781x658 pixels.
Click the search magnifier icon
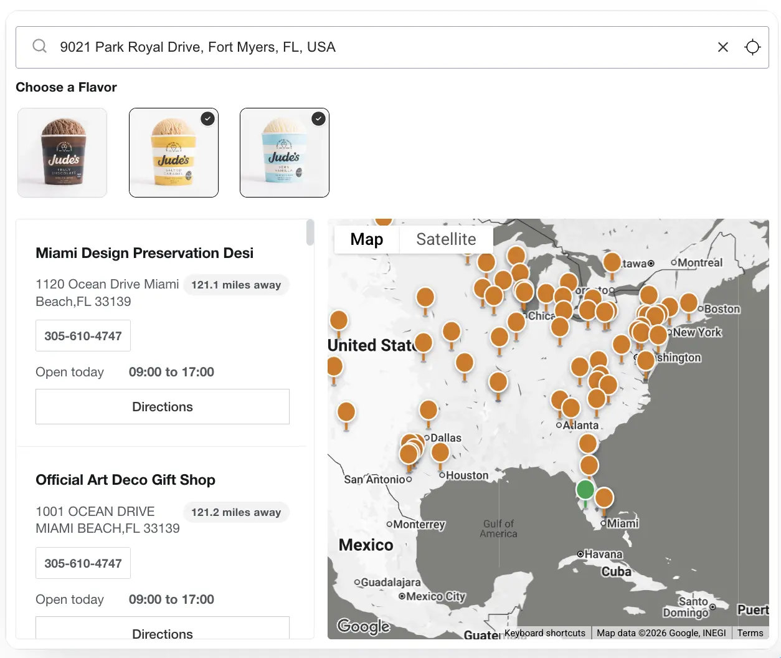pyautogui.click(x=39, y=46)
